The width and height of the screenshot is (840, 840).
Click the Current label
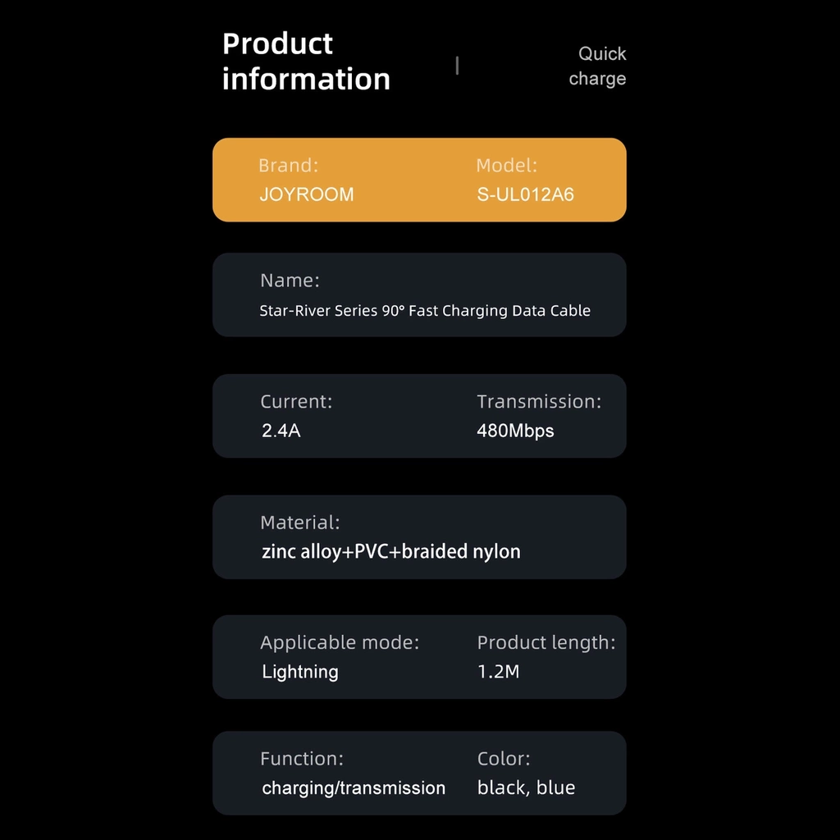click(296, 401)
